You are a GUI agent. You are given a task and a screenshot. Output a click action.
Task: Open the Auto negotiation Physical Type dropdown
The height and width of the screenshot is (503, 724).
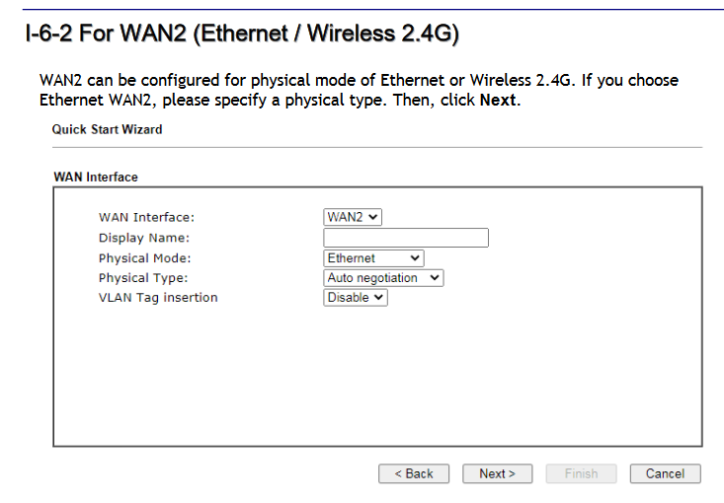pos(383,278)
